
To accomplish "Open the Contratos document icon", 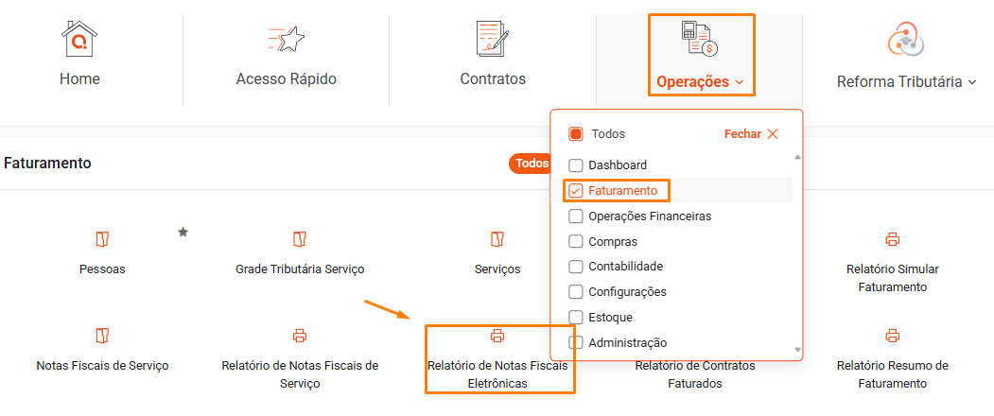I will click(x=493, y=38).
